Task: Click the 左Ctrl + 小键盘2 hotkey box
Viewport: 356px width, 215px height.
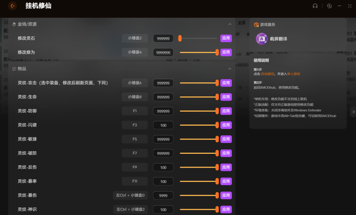Action: point(130,209)
